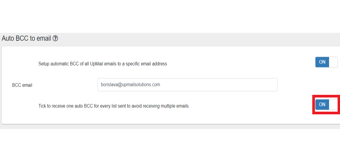The height and width of the screenshot is (160, 340).
Task: Click the help question mark icon
Action: (x=55, y=38)
